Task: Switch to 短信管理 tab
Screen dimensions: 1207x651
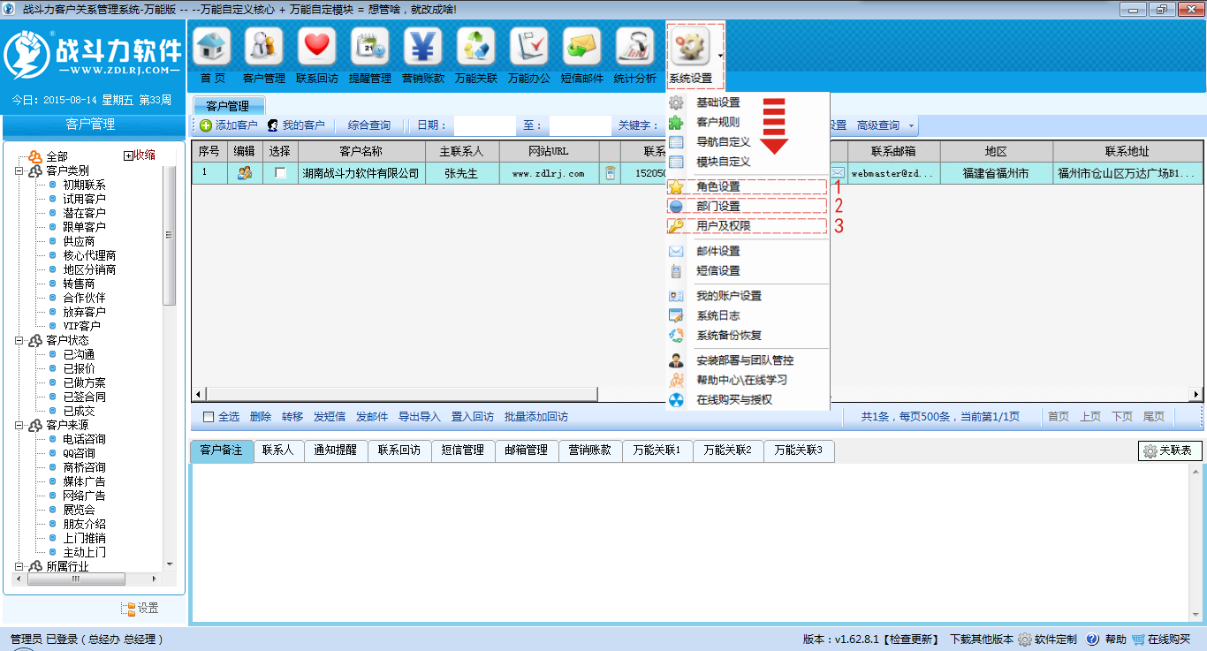Action: (463, 450)
